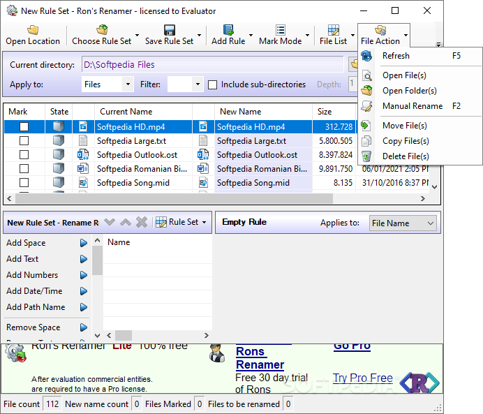483x414 pixels.
Task: Click the move rule down chevron icon
Action: tap(110, 222)
